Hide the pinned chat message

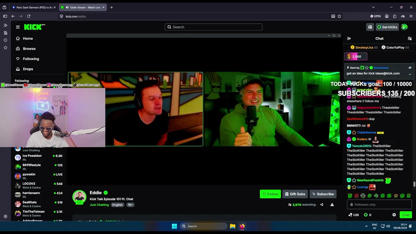pyautogui.click(x=410, y=68)
